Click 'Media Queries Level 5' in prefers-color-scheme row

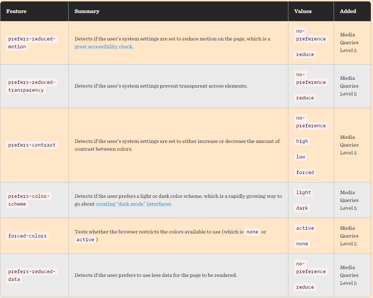349,200
